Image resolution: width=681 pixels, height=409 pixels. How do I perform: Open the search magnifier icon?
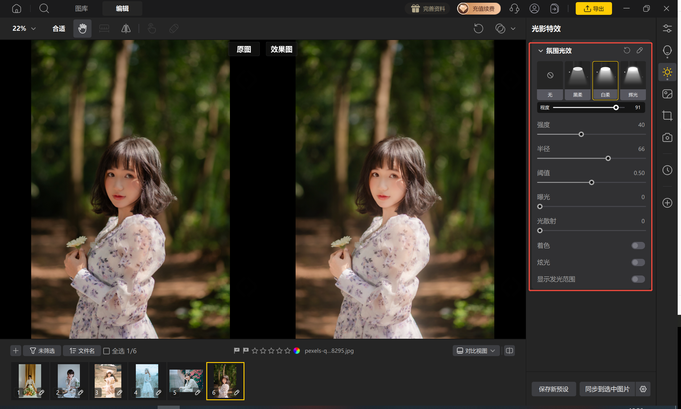tap(44, 8)
